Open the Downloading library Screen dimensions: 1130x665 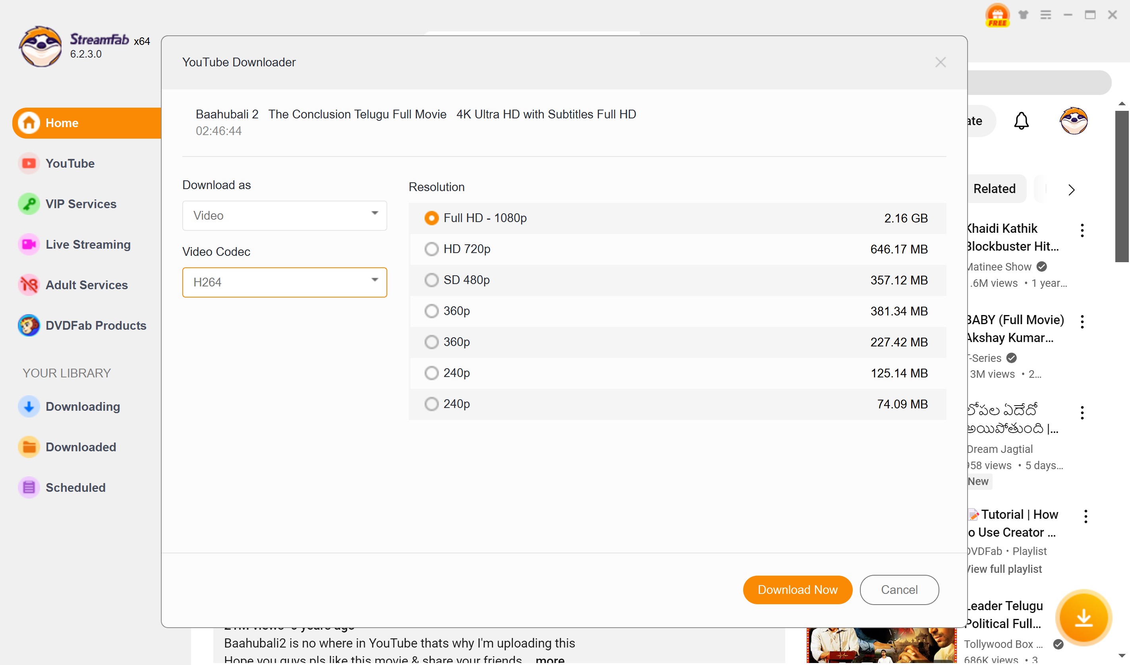(83, 406)
